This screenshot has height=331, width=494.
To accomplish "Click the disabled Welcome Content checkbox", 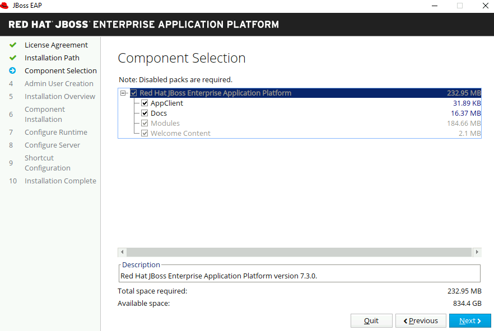I will [x=145, y=133].
